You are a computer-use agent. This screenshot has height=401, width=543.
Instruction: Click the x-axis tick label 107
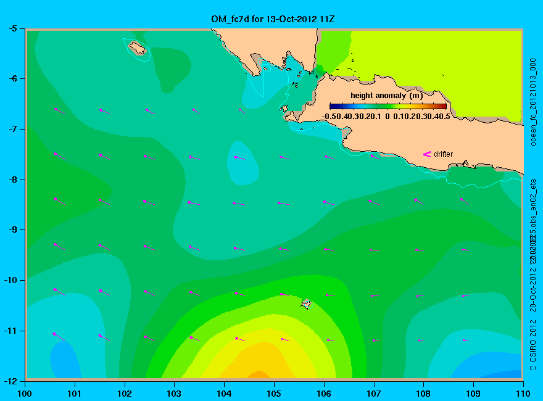[374, 394]
